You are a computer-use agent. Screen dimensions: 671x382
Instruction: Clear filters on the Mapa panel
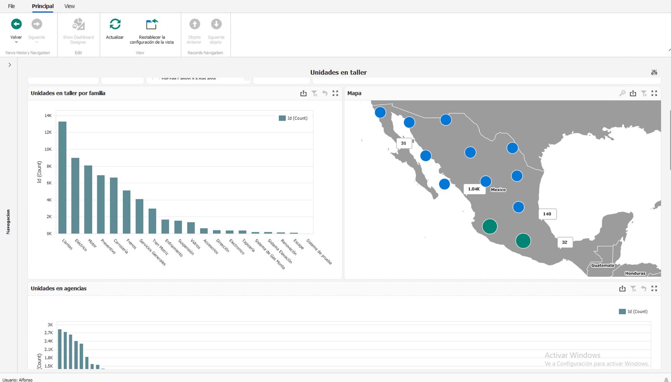(644, 93)
